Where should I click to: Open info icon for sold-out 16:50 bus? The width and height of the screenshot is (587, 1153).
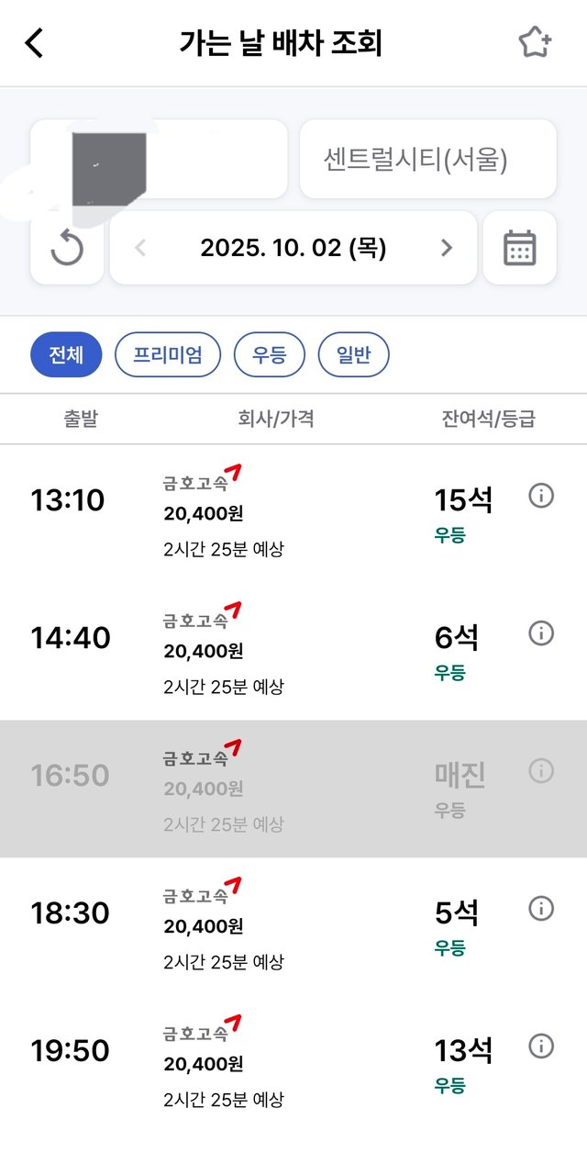click(541, 771)
